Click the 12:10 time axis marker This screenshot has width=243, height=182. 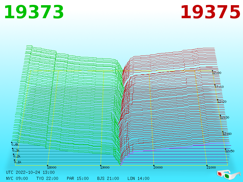[219, 87]
